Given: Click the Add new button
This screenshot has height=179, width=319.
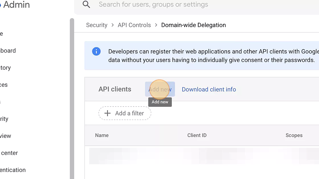Looking at the screenshot, I should click(x=160, y=89).
